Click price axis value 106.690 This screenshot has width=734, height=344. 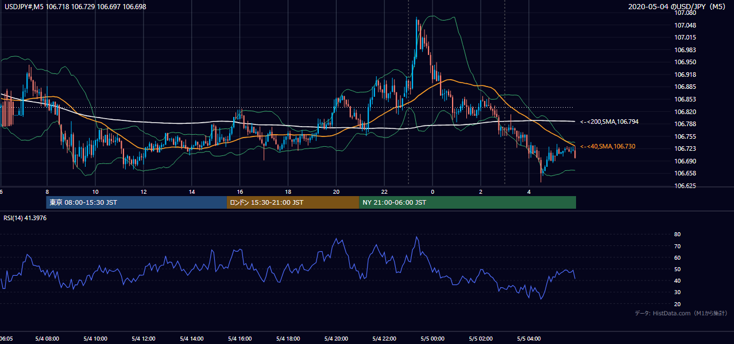tap(685, 162)
